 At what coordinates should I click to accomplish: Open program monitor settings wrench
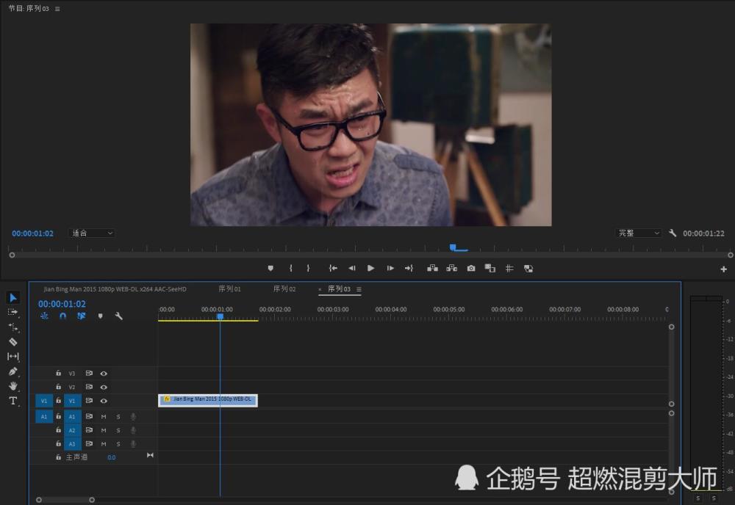tap(673, 233)
